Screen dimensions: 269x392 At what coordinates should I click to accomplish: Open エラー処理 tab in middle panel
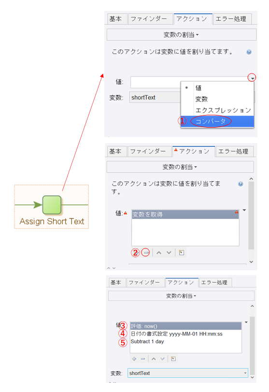click(x=234, y=151)
